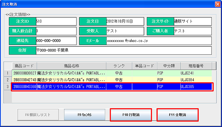Click the Eメール address field
222x127 pixels.
(x=158, y=41)
